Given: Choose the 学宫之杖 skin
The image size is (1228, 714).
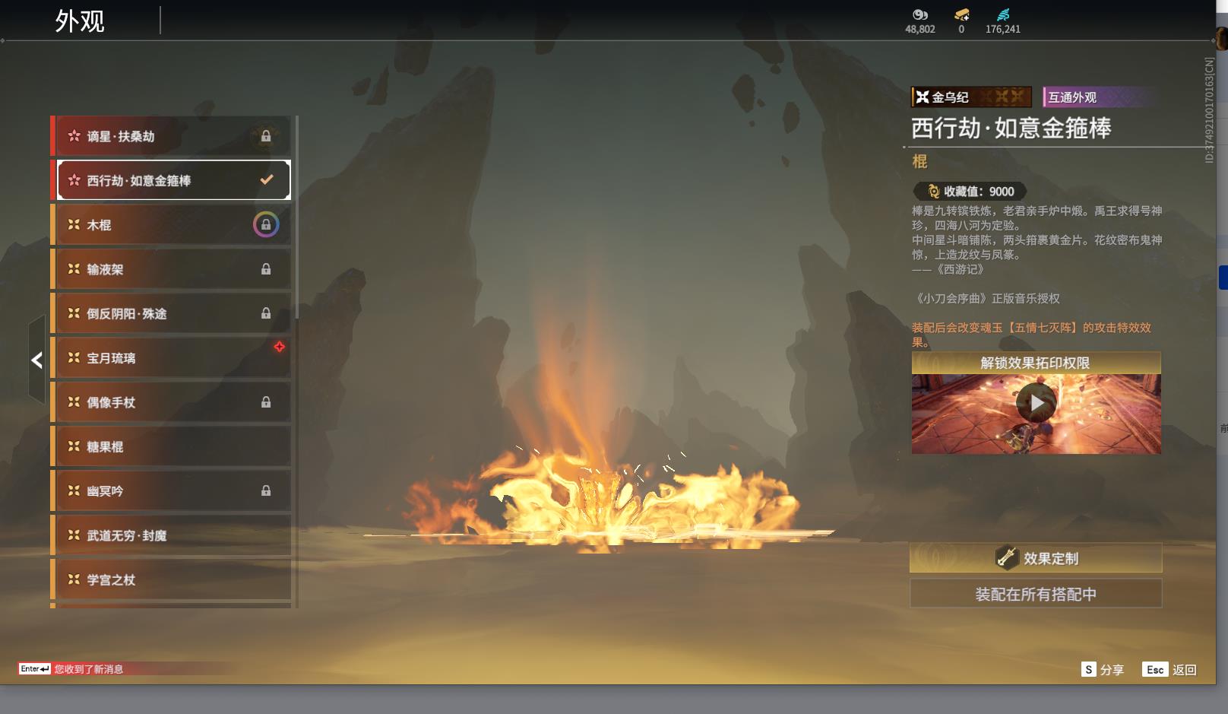Looking at the screenshot, I should [171, 579].
